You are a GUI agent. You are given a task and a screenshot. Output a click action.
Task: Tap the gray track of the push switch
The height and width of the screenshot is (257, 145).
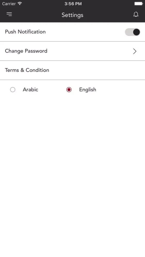point(129,32)
